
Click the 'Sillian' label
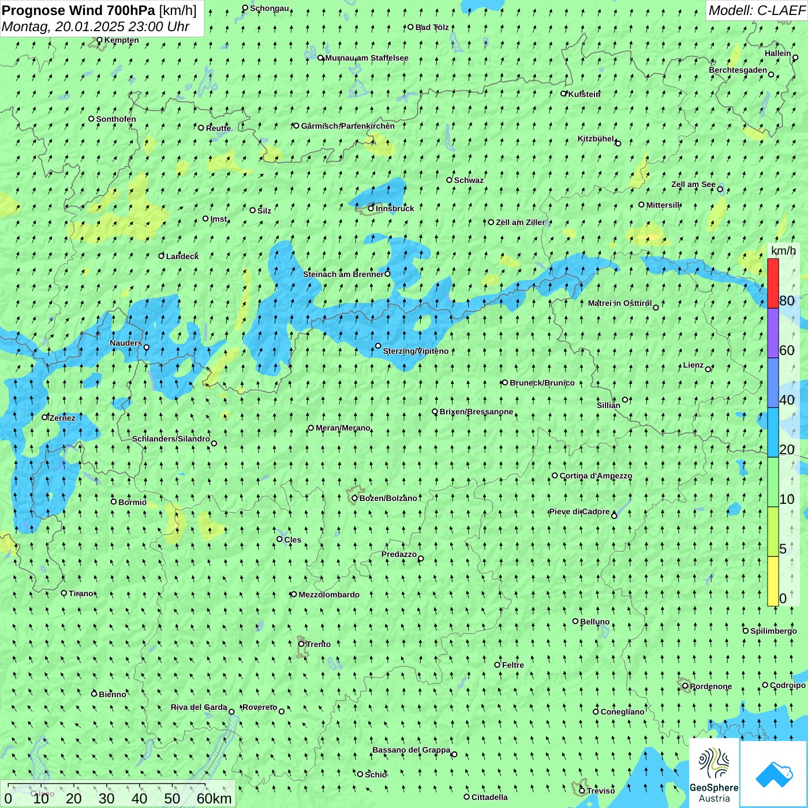[x=608, y=405]
